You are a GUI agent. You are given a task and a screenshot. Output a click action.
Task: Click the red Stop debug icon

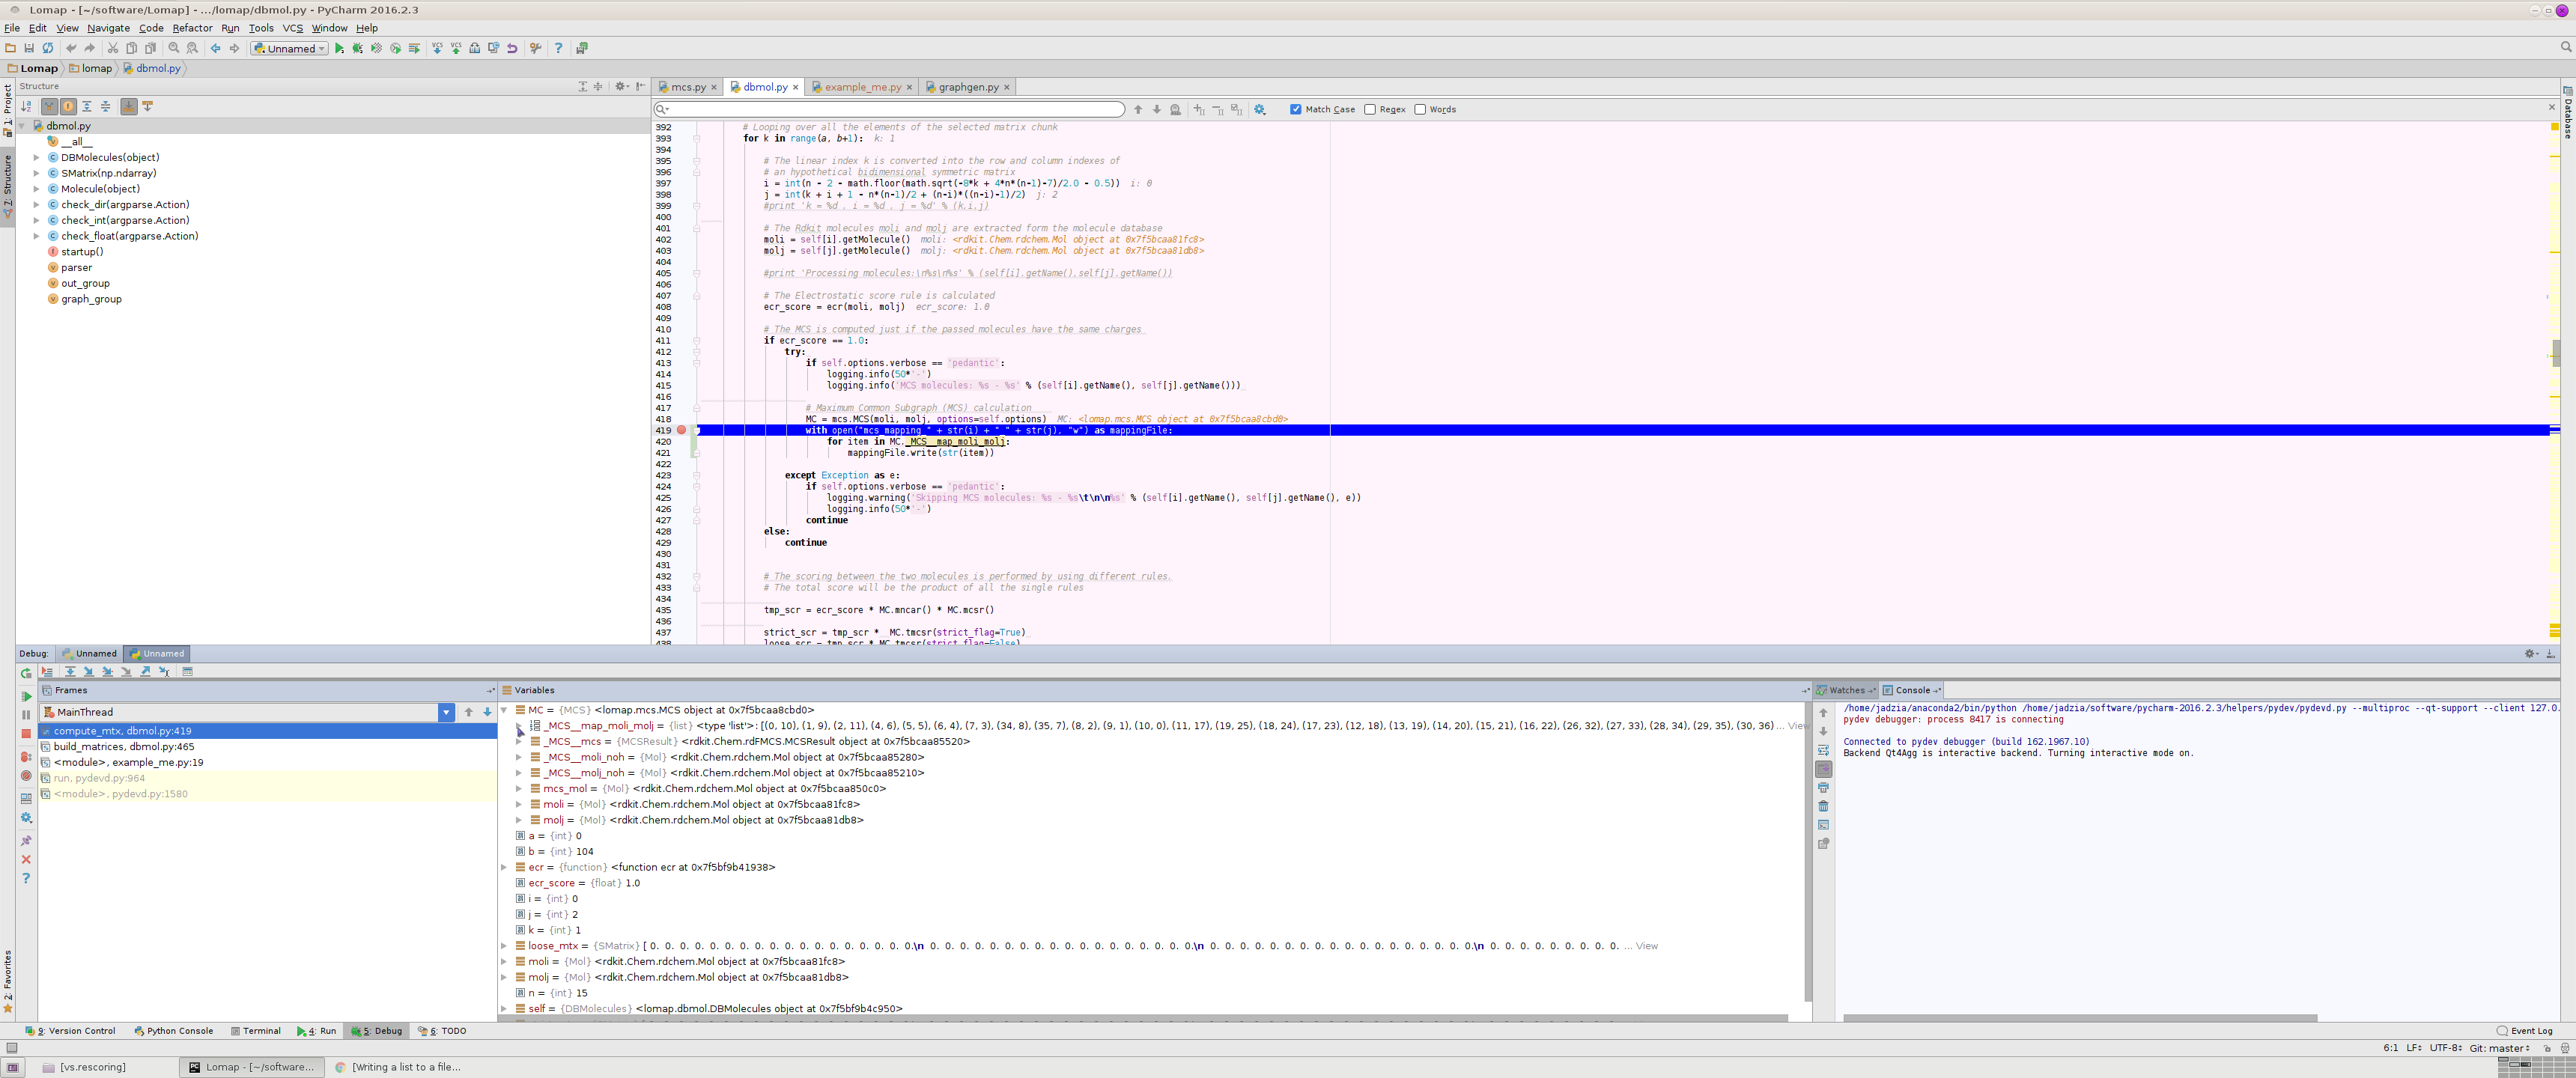(x=26, y=734)
